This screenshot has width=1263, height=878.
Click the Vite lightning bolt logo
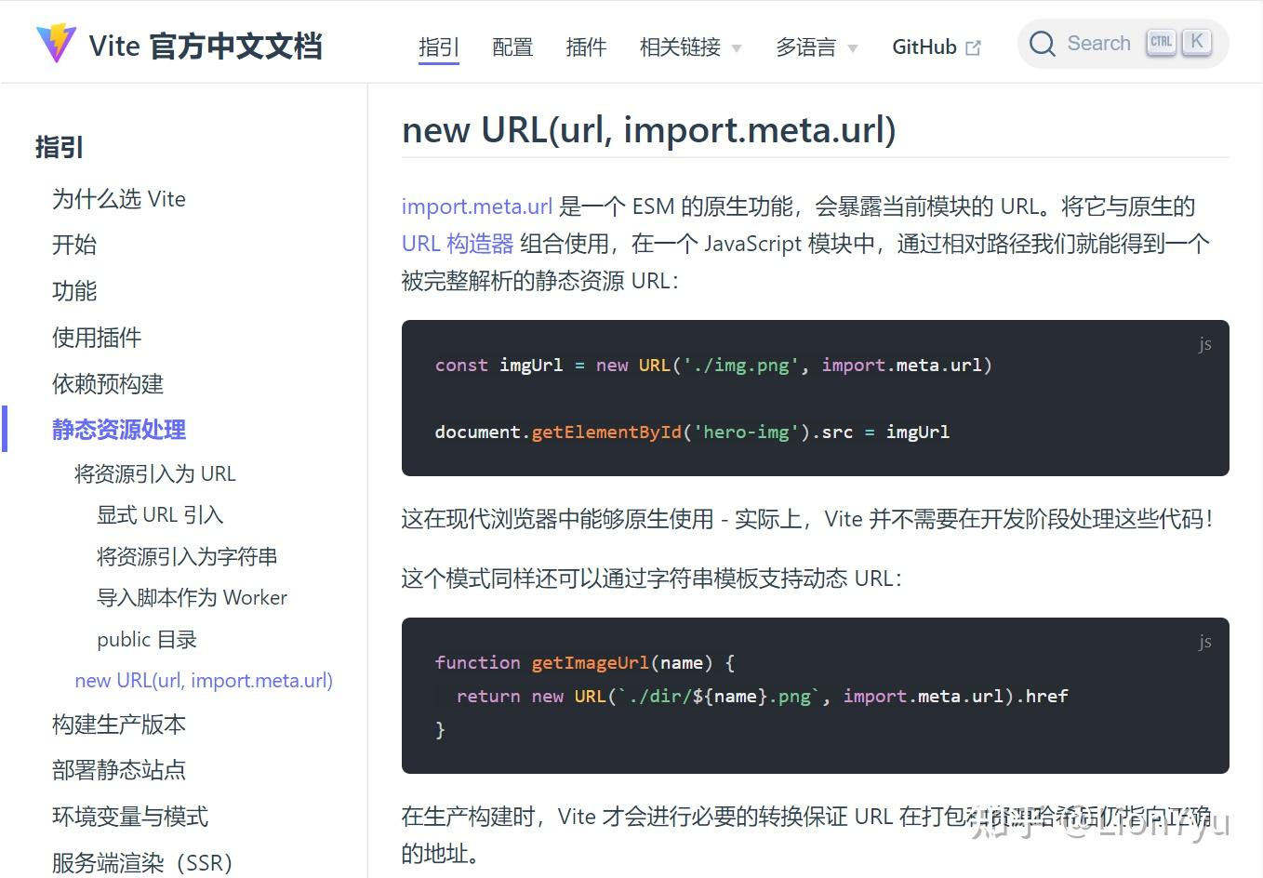(56, 44)
